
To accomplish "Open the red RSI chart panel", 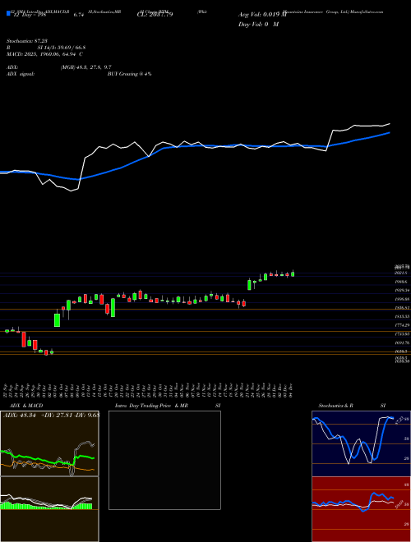I will [361, 509].
